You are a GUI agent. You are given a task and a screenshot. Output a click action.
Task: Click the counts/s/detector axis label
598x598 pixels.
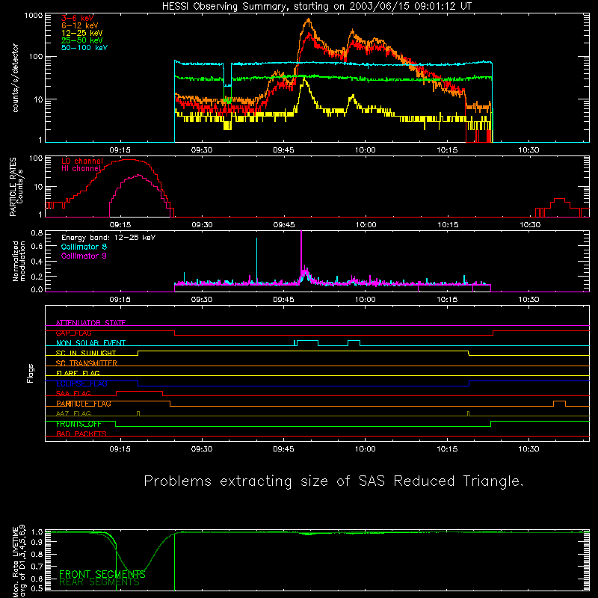click(x=16, y=78)
